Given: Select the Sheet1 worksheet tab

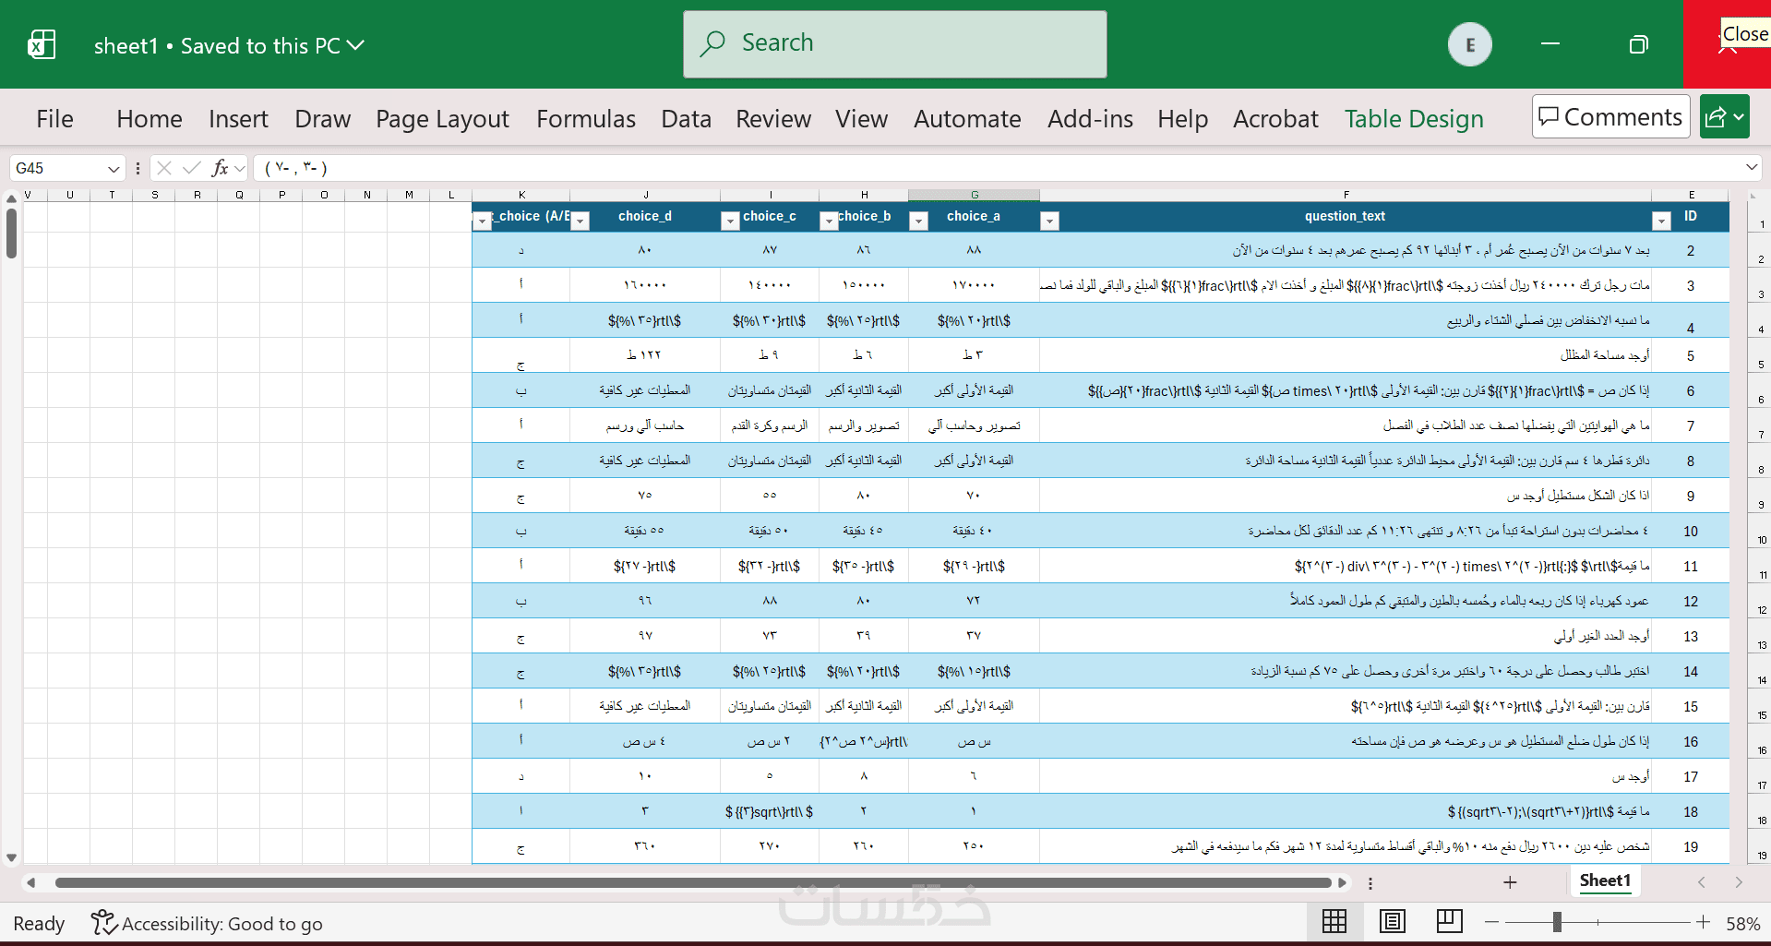Looking at the screenshot, I should pos(1605,881).
